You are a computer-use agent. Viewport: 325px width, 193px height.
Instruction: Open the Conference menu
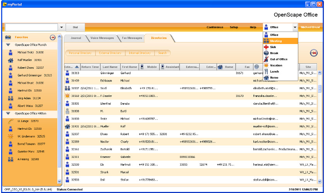(215, 27)
